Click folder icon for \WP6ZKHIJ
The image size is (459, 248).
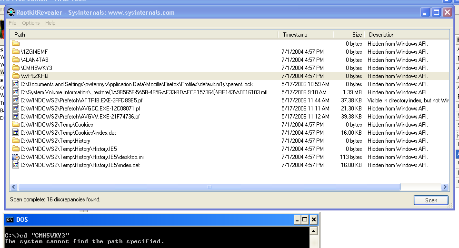(x=16, y=76)
